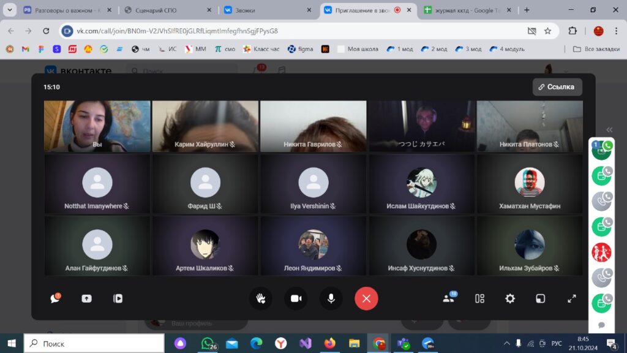
Task: Open the participants list
Action: point(448,298)
